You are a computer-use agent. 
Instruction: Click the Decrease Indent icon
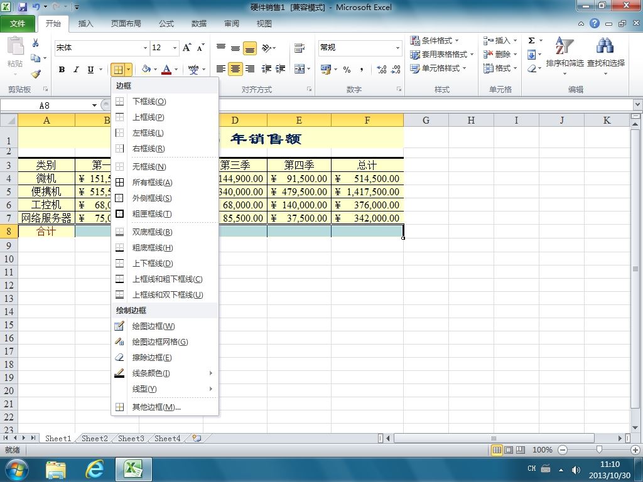coord(266,69)
